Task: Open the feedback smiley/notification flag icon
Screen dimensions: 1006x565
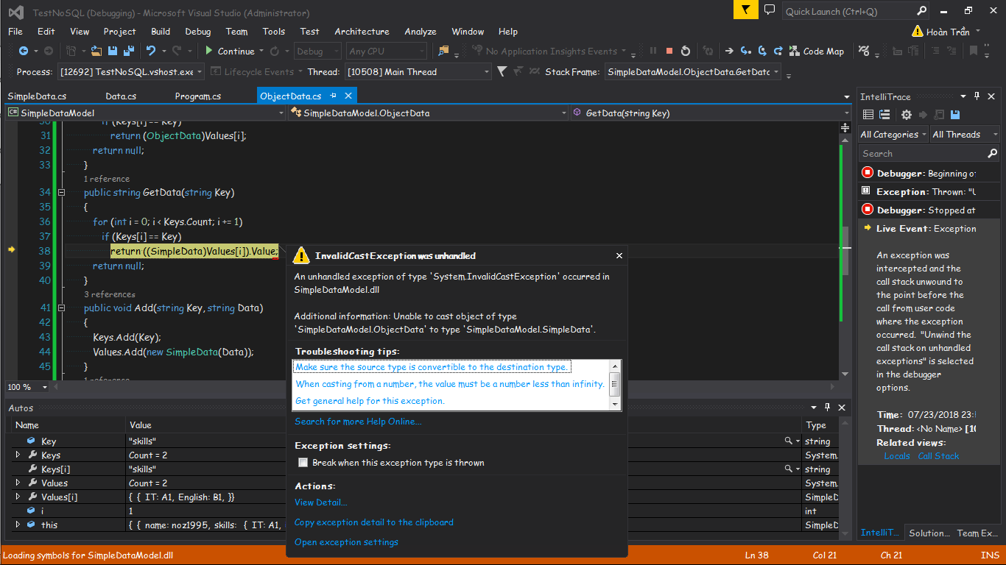Action: click(745, 10)
